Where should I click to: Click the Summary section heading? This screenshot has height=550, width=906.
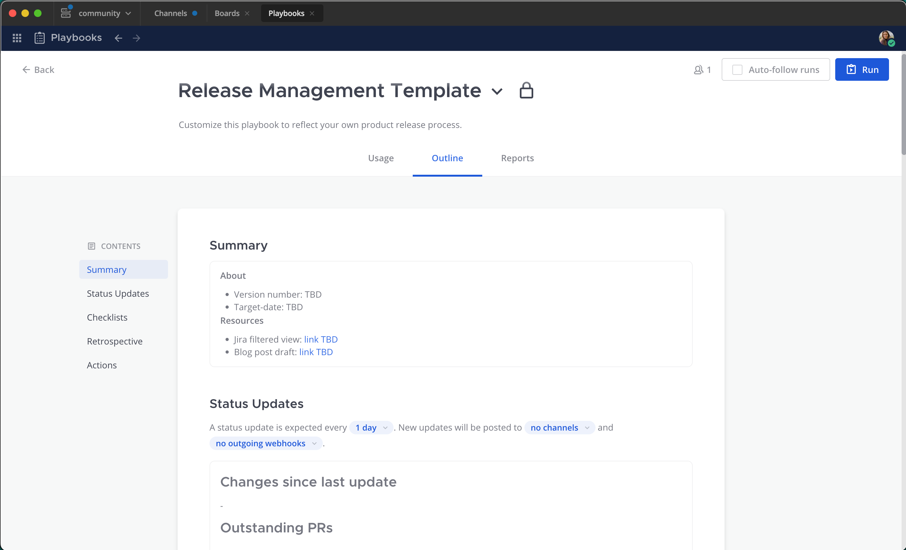(x=238, y=245)
